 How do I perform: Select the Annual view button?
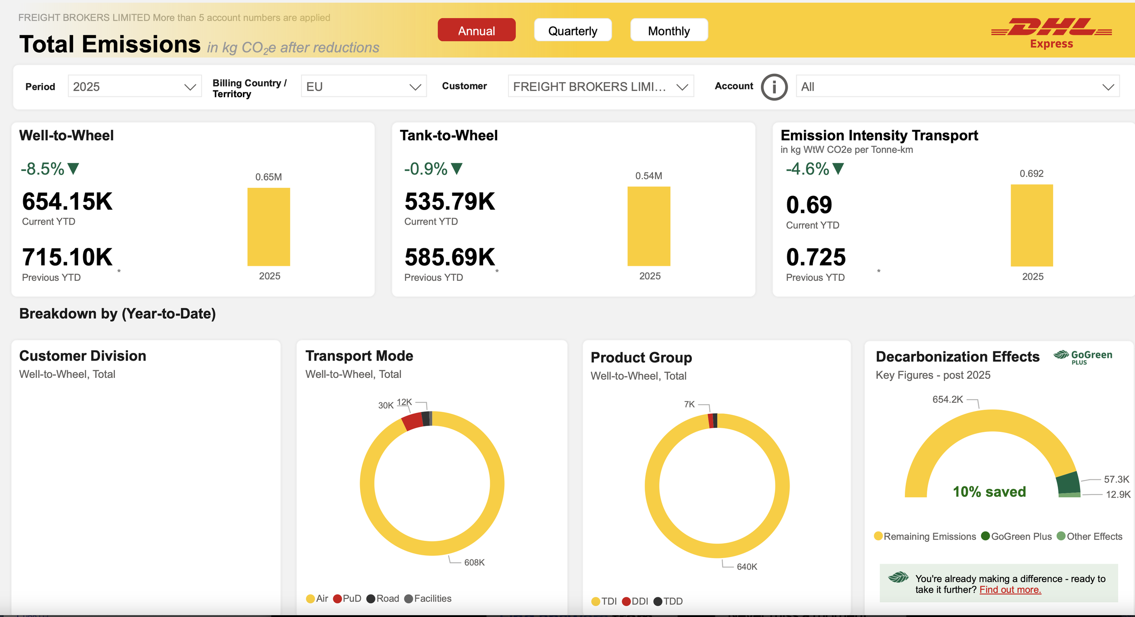point(476,30)
